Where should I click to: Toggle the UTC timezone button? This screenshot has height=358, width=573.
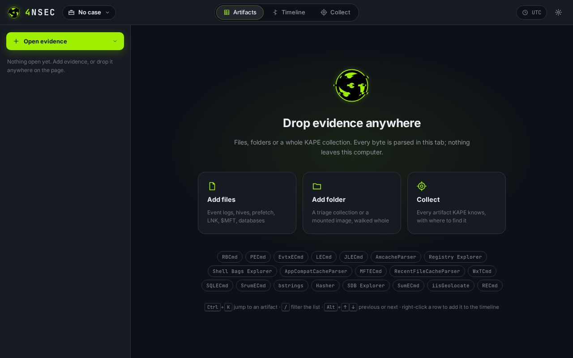[x=531, y=13]
